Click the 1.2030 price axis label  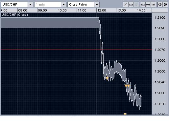160,93
